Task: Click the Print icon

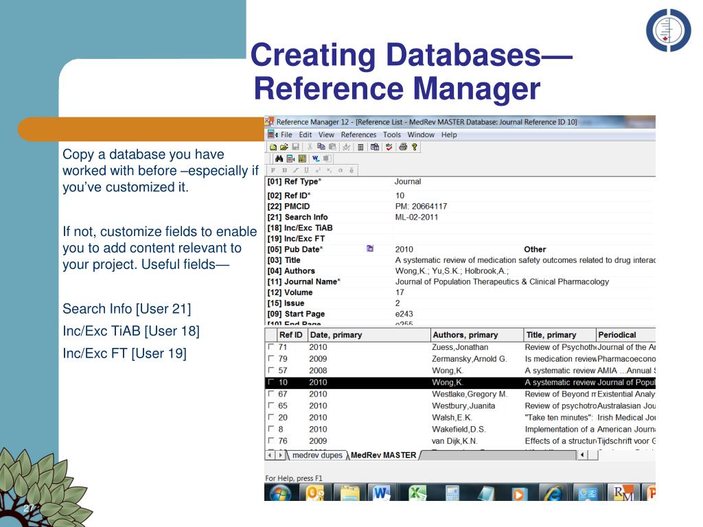Action: pyautogui.click(x=403, y=147)
